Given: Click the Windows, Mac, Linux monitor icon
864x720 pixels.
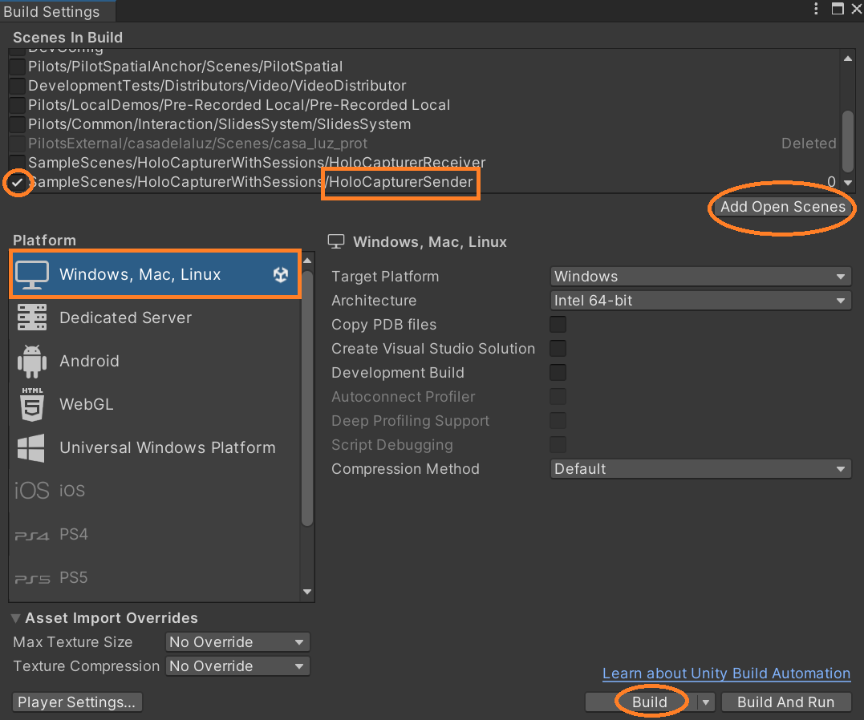Looking at the screenshot, I should point(31,274).
